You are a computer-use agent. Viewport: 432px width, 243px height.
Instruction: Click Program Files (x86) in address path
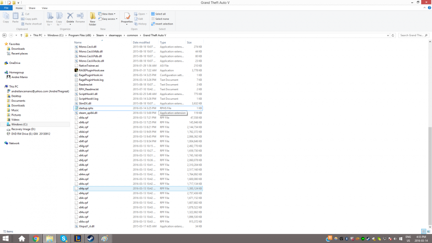[79, 35]
